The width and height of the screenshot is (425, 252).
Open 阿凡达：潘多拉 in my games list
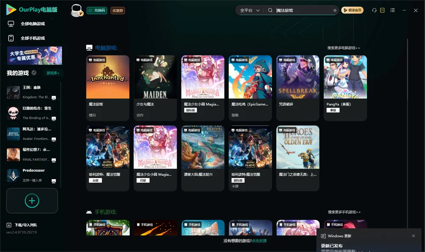[x=32, y=134]
